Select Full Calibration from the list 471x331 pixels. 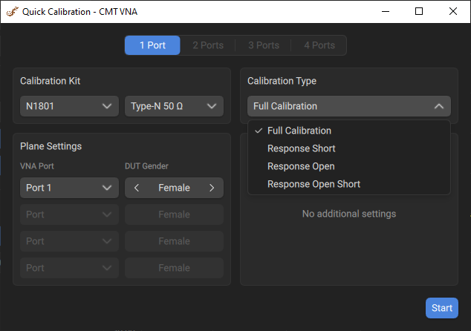[x=348, y=131]
